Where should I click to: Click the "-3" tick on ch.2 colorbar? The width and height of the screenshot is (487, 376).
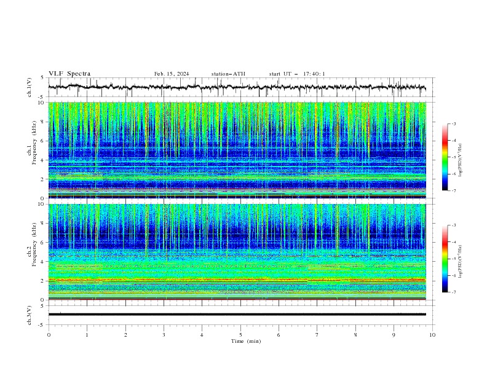453,225
